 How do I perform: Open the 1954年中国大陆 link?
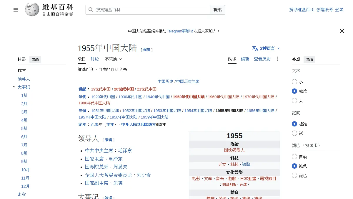pyautogui.click(x=198, y=111)
